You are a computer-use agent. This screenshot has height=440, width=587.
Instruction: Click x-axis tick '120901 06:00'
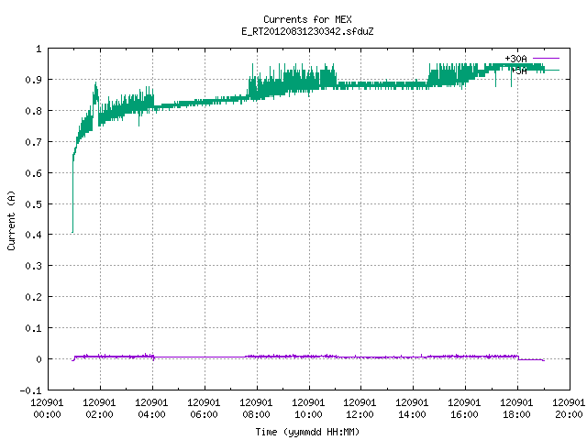204,409
